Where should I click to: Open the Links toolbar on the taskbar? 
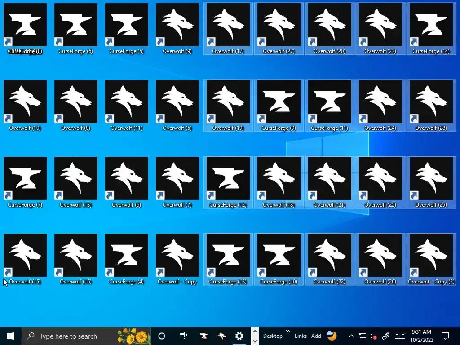pyautogui.click(x=301, y=336)
